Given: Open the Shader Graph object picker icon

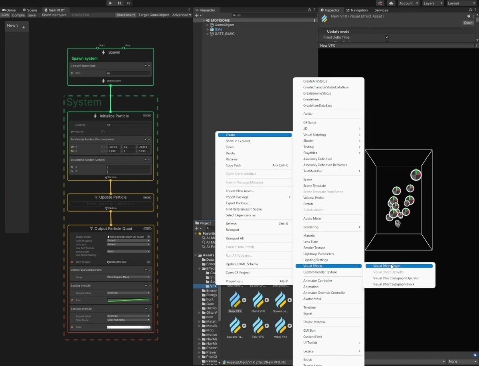Looking at the screenshot, I should 148,237.
